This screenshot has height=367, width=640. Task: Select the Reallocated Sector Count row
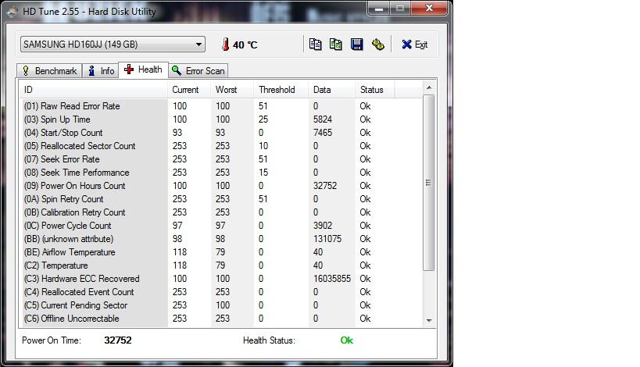point(220,146)
